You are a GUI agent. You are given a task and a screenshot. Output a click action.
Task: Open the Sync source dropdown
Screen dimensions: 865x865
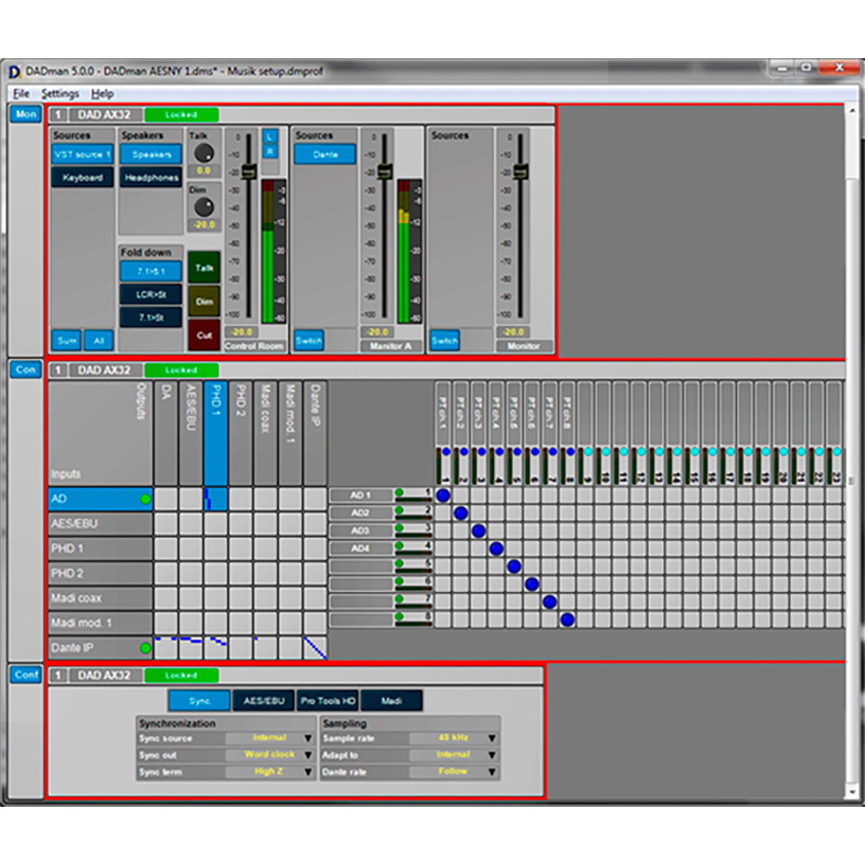307,738
